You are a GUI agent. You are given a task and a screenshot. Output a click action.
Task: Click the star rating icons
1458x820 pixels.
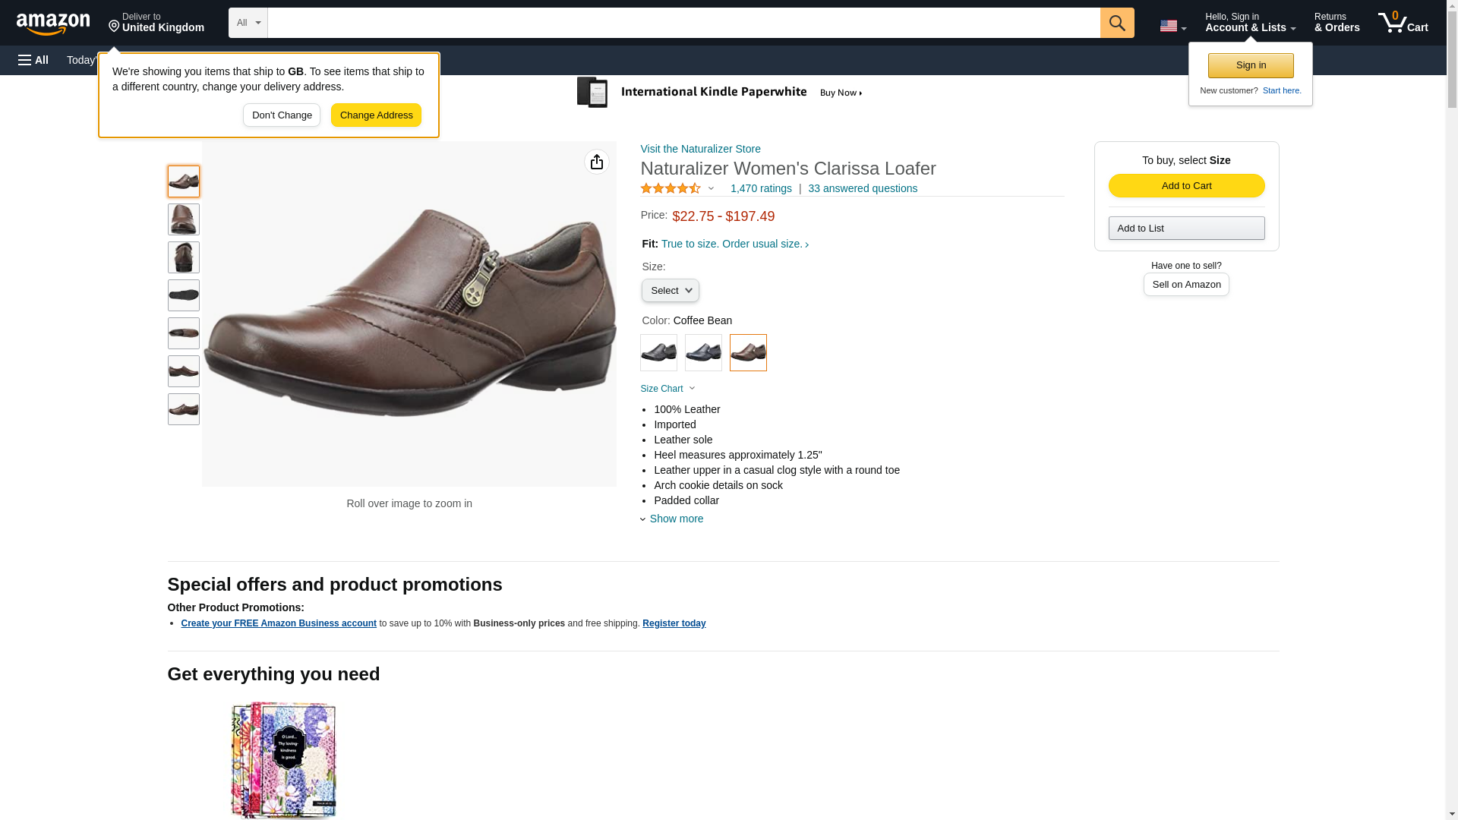tap(671, 188)
